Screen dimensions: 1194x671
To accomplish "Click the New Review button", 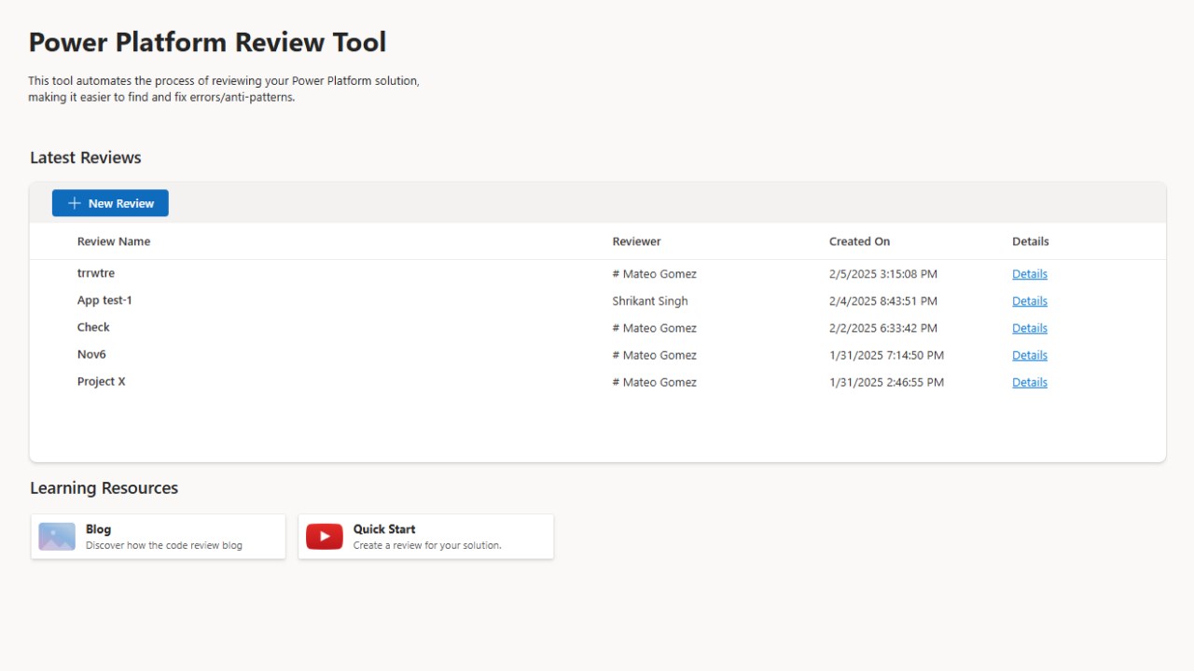I will 110,203.
